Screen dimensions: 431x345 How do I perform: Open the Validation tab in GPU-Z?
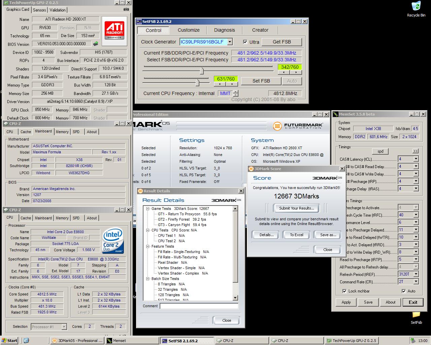pyautogui.click(x=58, y=10)
